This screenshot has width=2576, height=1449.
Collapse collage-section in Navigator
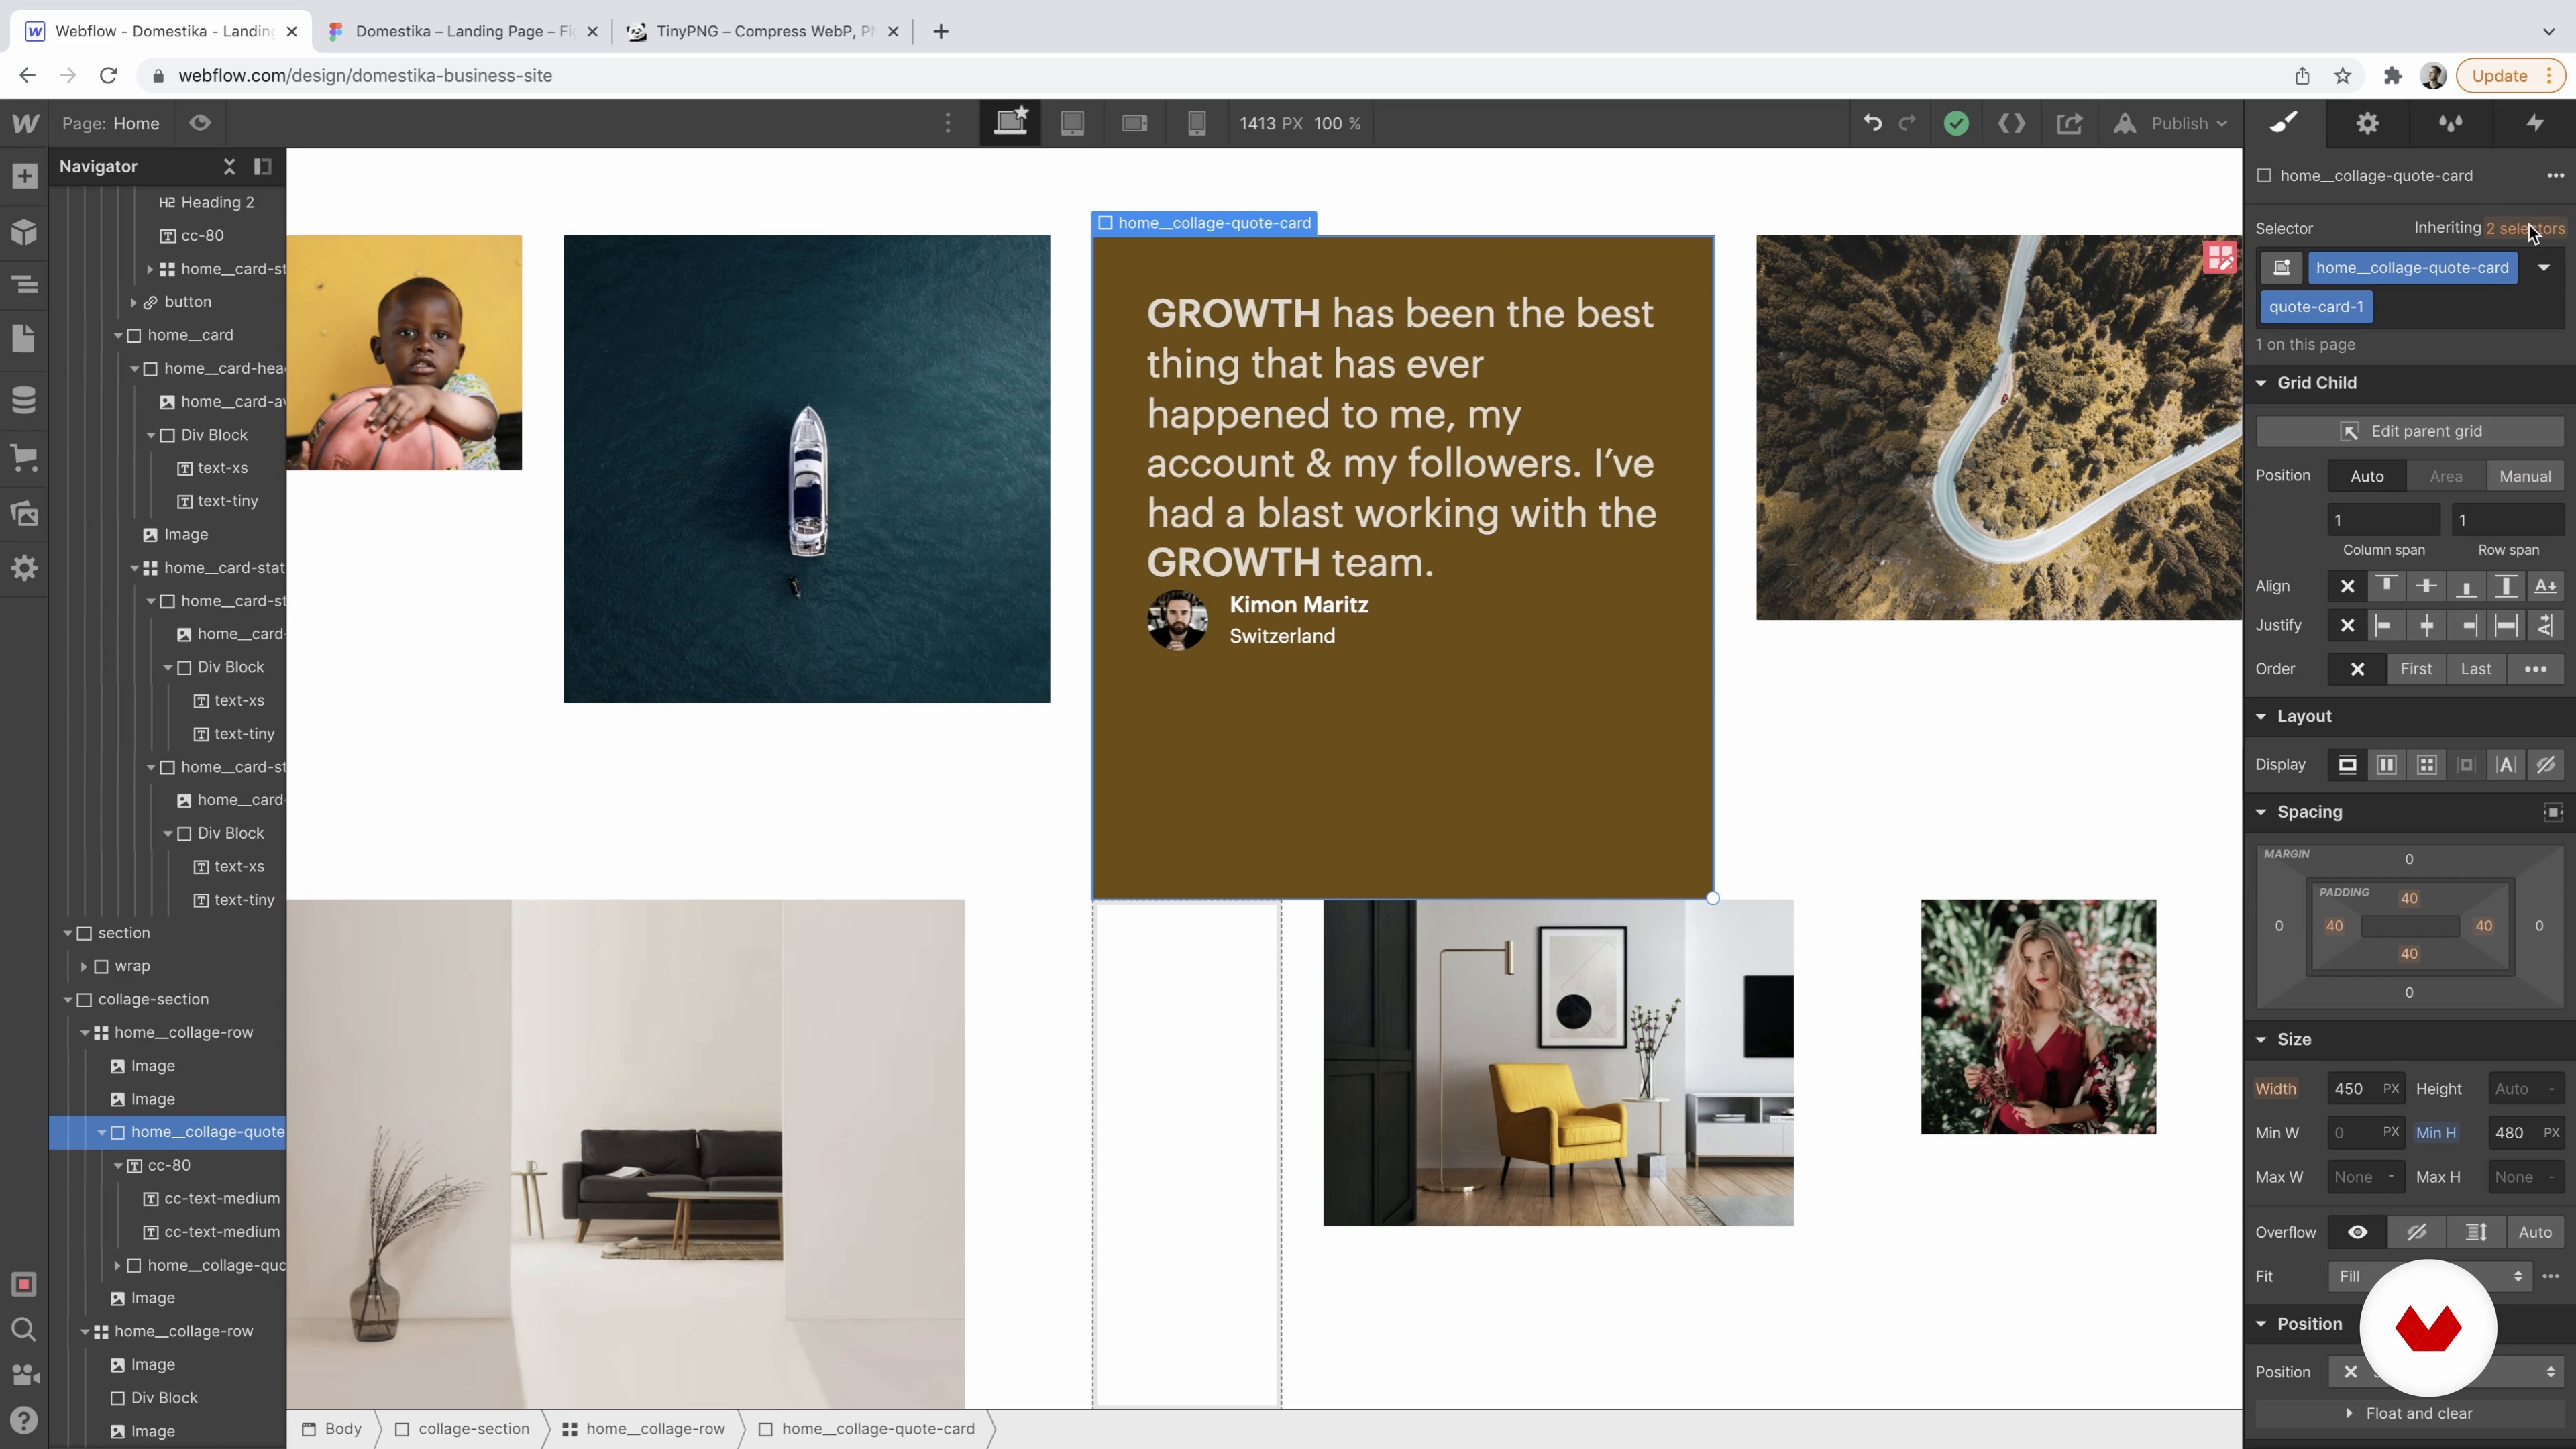click(68, 999)
